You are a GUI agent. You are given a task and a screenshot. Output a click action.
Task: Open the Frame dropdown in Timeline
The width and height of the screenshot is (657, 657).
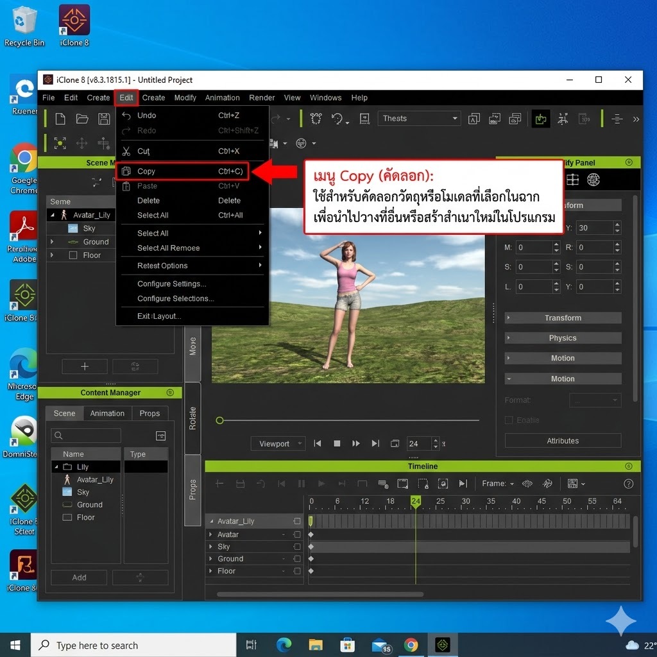pos(498,484)
